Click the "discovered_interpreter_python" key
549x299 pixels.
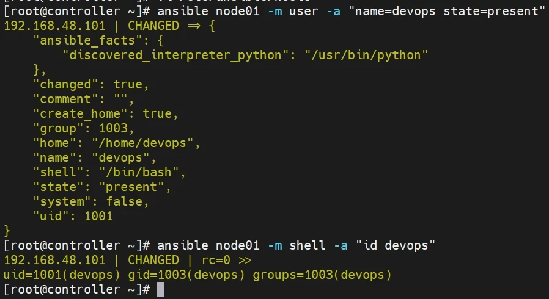pyautogui.click(x=174, y=55)
